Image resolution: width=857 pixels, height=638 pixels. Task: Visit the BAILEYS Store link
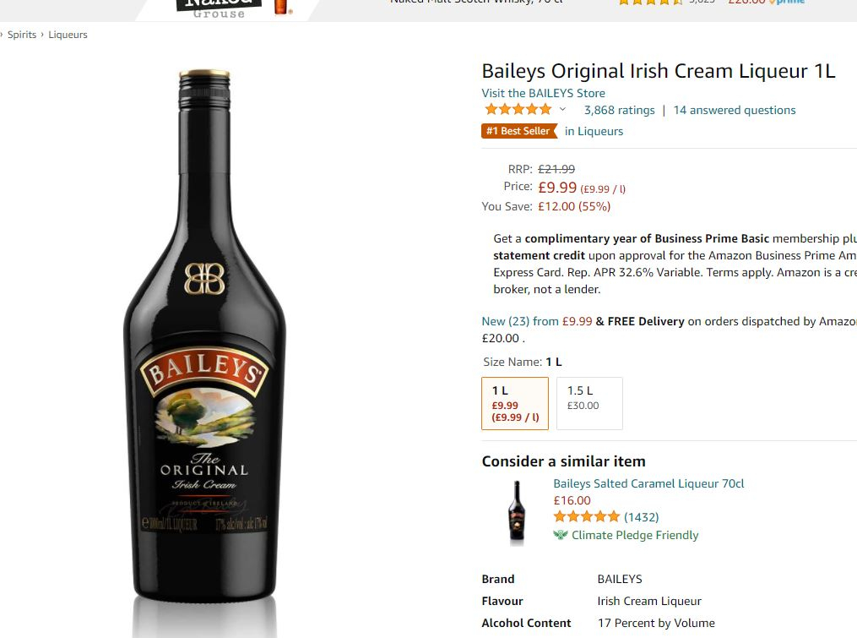click(543, 93)
